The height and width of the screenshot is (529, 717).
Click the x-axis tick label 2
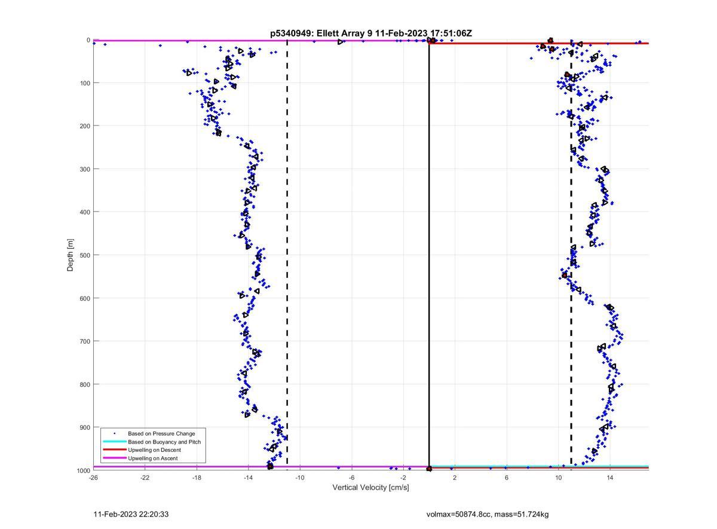(x=455, y=478)
